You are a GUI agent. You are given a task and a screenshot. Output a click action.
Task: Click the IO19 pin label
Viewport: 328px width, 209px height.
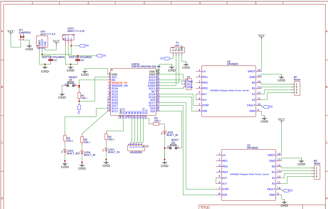(x=152, y=94)
